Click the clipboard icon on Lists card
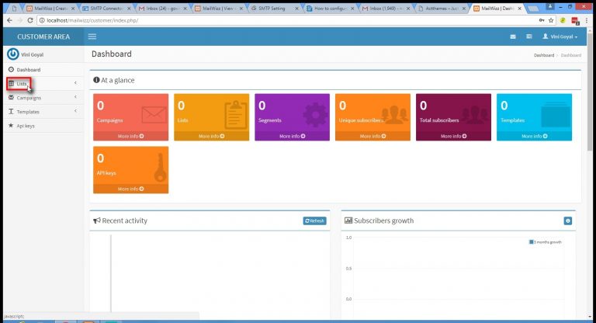Viewport: 596px width, 323px height. [236, 114]
